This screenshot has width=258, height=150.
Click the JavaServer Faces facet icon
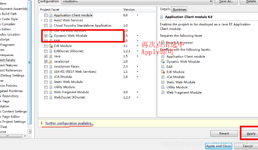click(x=51, y=67)
